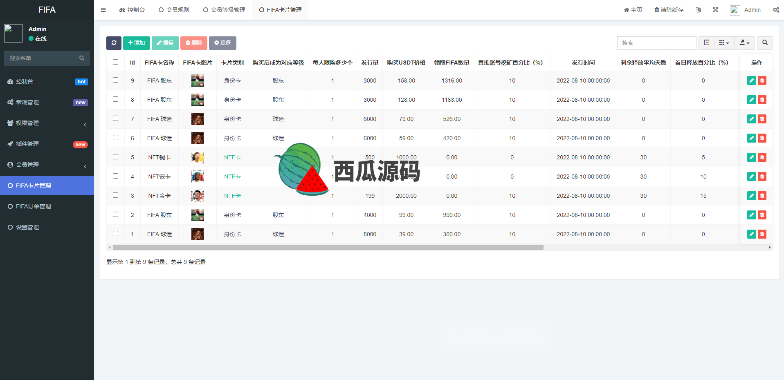Edit row 9 FIFA 股东 with pencil icon
This screenshot has height=380, width=784.
point(752,80)
